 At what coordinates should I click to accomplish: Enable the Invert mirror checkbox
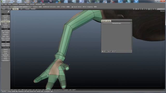pyautogui.click(x=72, y=7)
